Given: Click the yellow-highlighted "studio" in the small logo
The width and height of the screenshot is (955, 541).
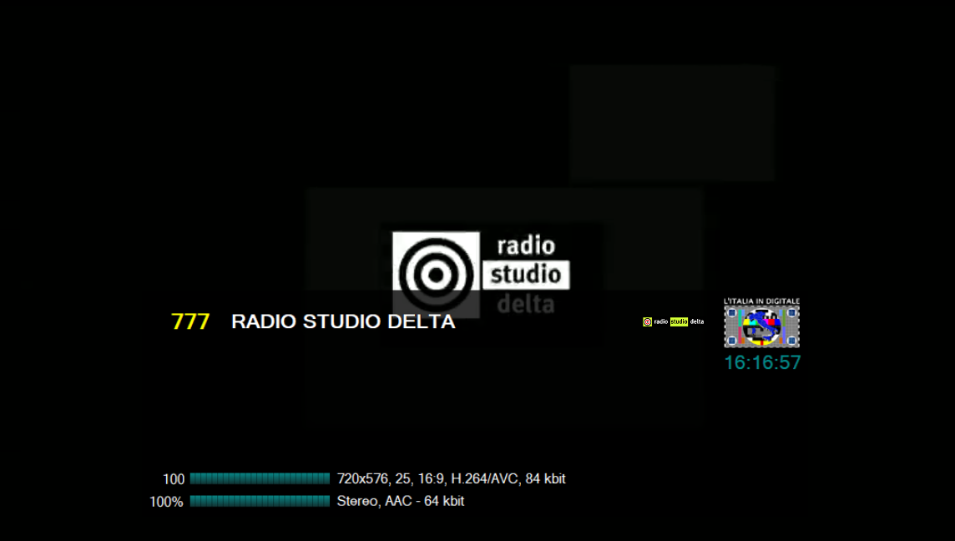Looking at the screenshot, I should tap(679, 321).
